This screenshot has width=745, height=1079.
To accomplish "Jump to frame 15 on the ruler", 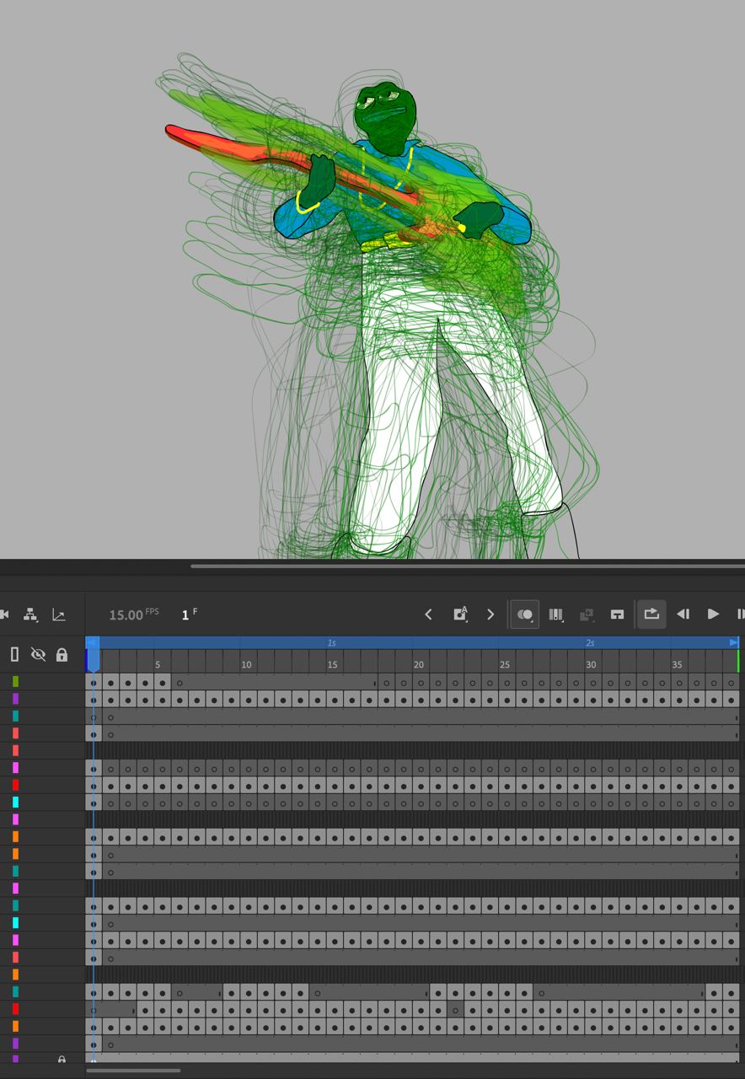I will (332, 664).
